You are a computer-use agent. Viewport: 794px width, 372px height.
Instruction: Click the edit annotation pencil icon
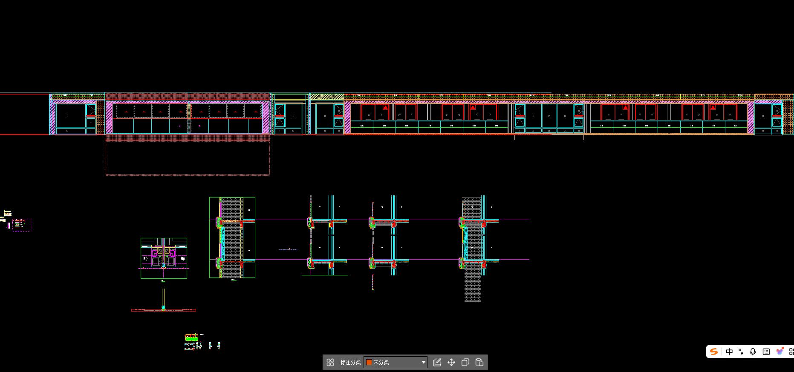(x=437, y=362)
